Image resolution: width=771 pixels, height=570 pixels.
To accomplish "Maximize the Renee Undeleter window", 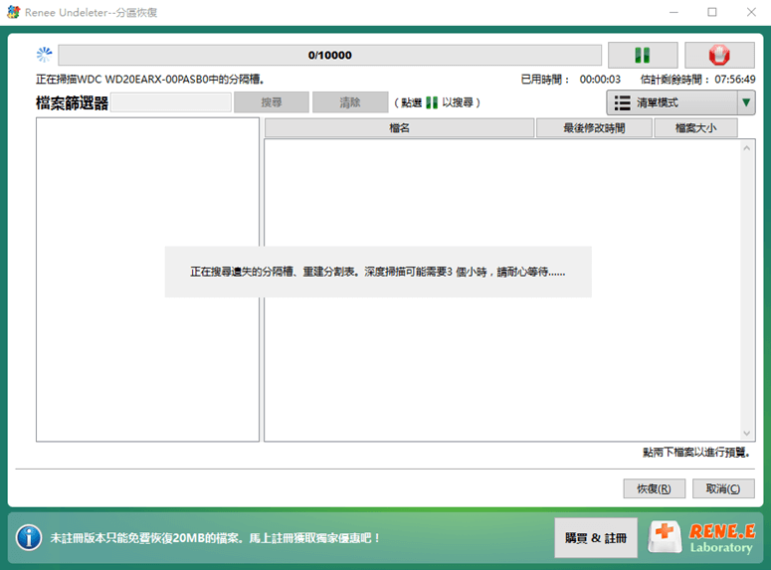I will tap(712, 12).
